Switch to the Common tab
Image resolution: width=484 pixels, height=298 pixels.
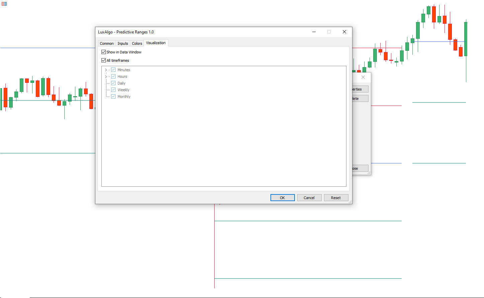point(106,43)
